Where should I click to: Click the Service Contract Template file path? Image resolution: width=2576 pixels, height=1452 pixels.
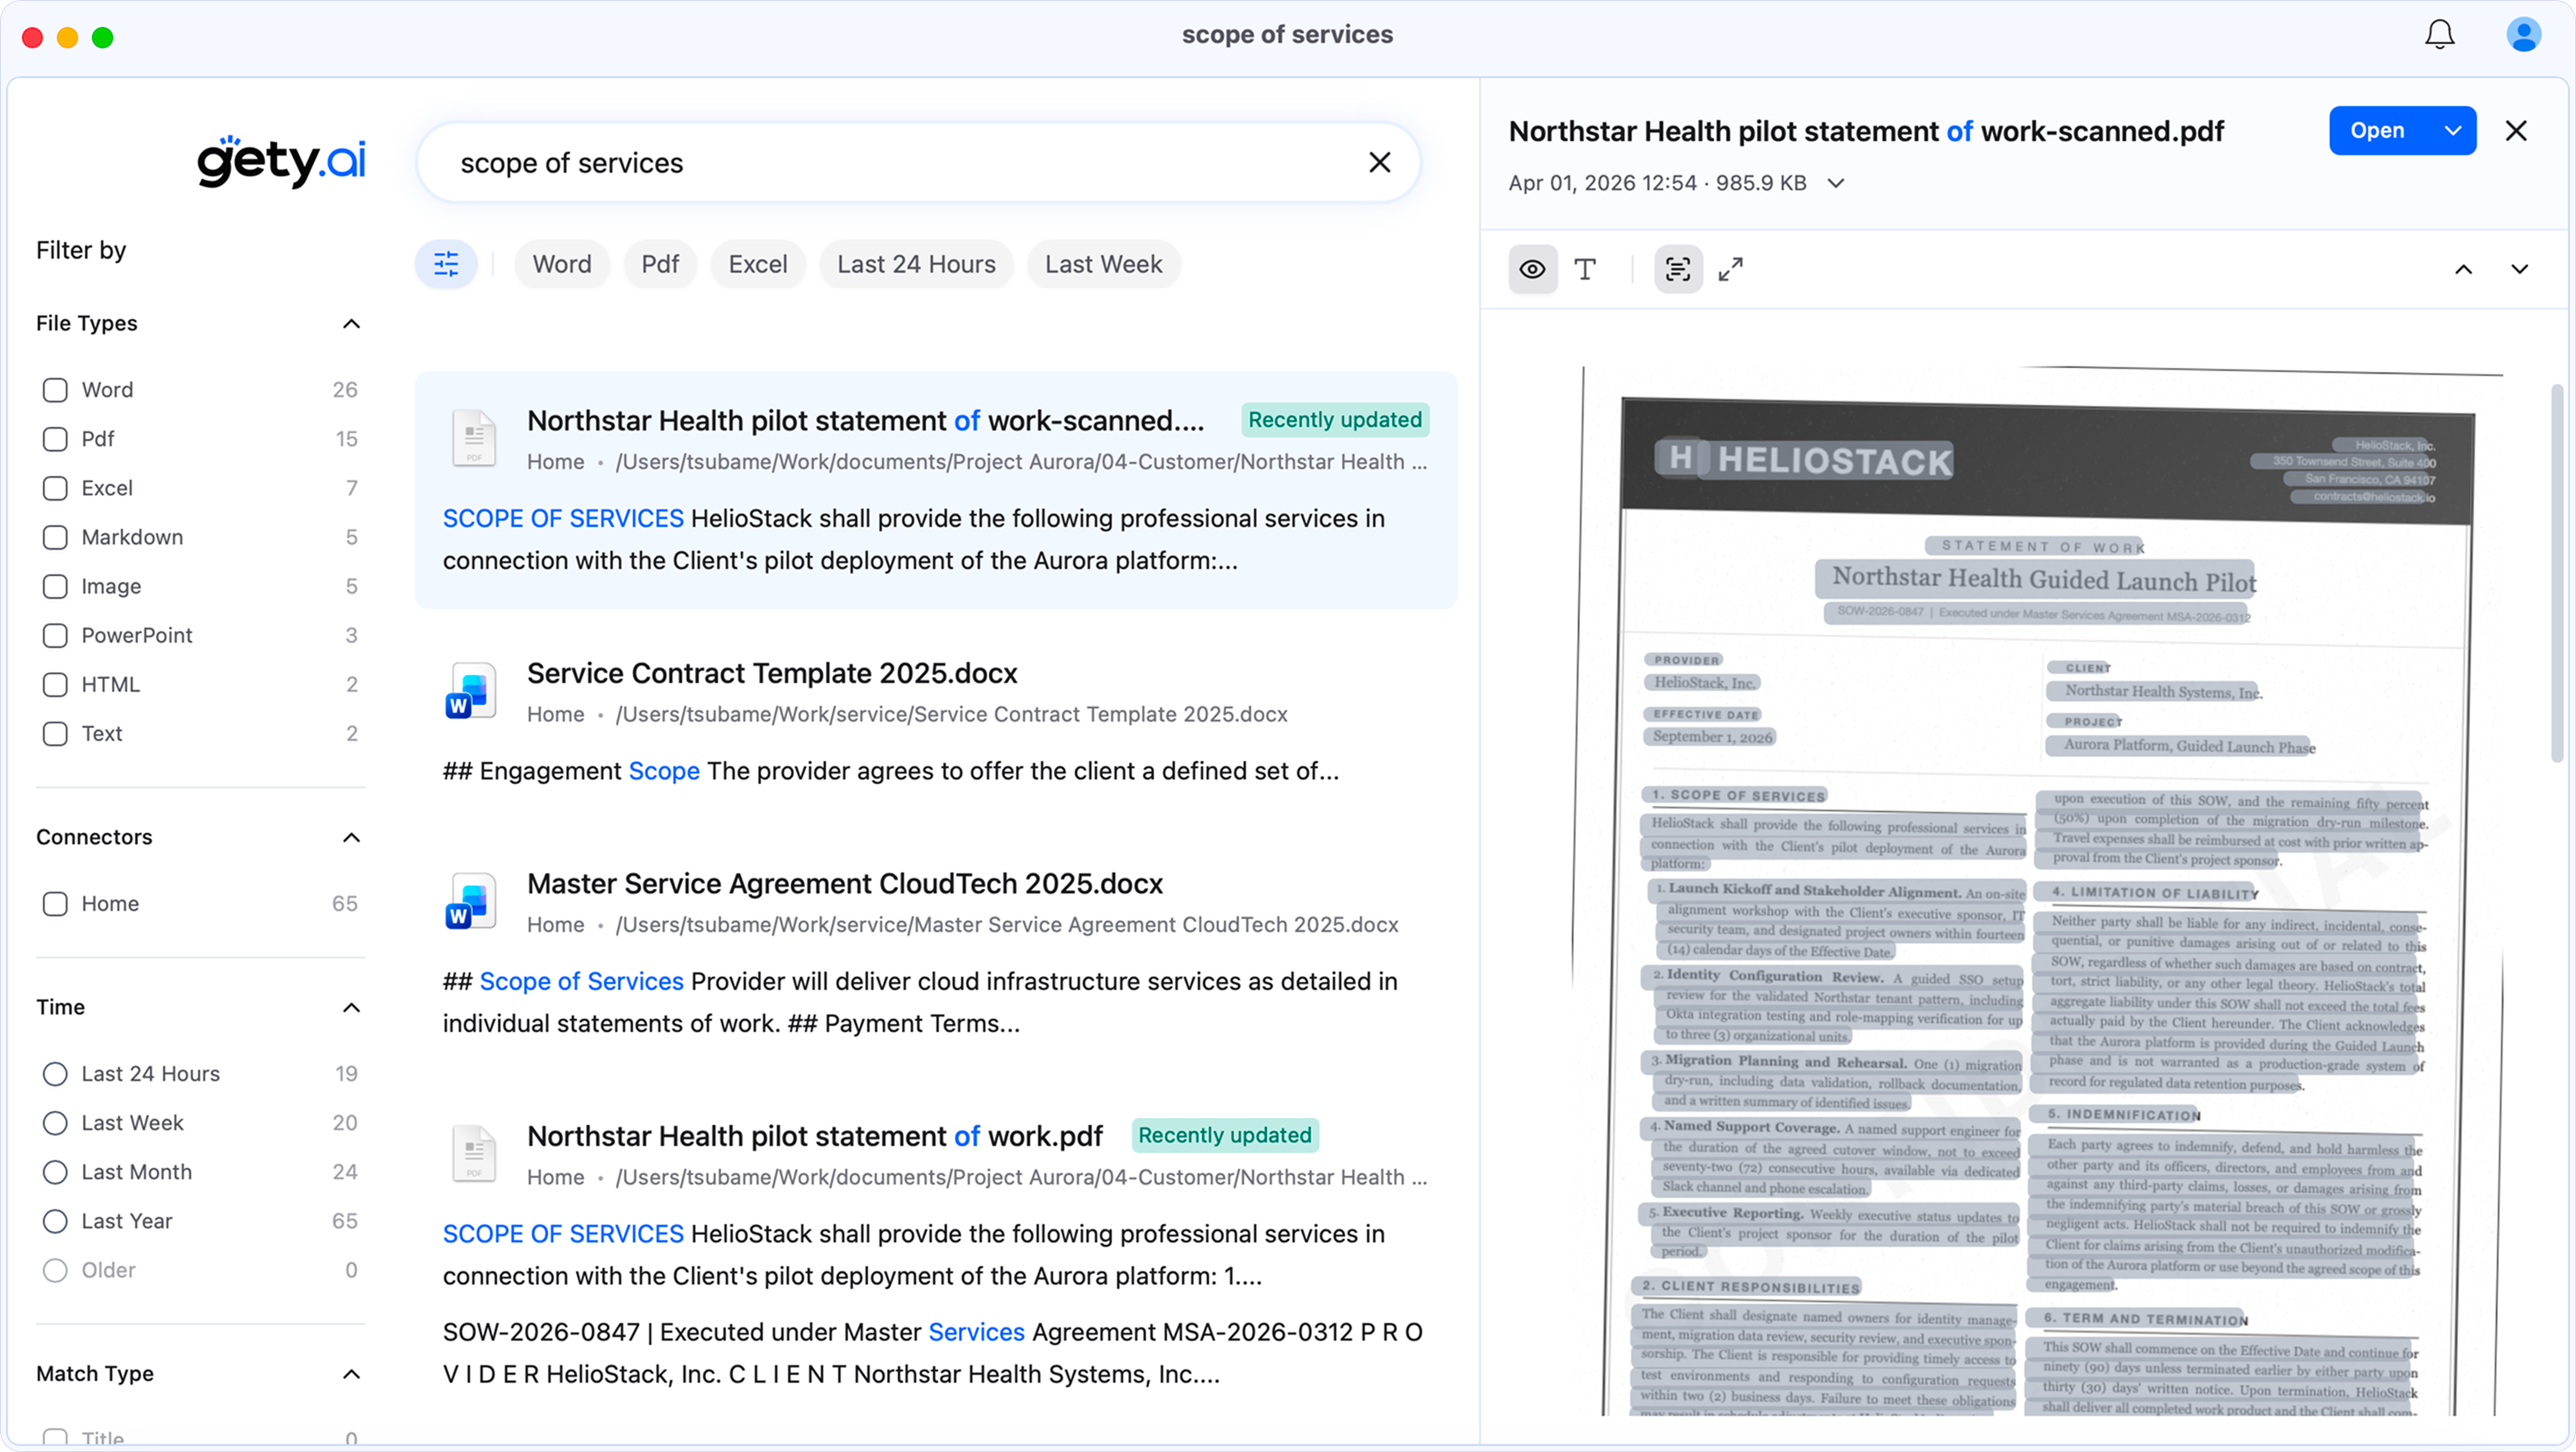click(x=951, y=714)
